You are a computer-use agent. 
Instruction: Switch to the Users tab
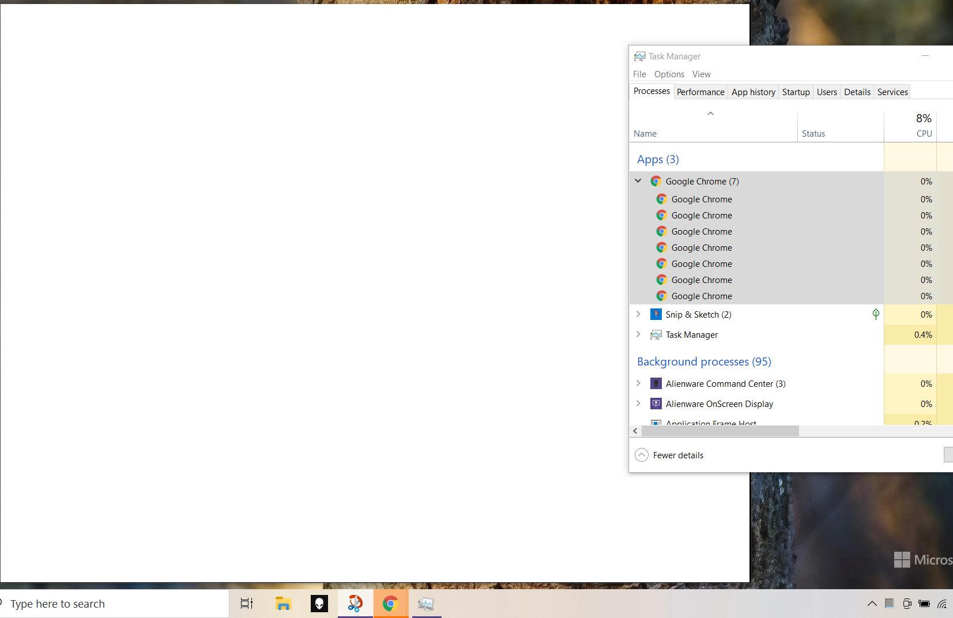click(827, 92)
